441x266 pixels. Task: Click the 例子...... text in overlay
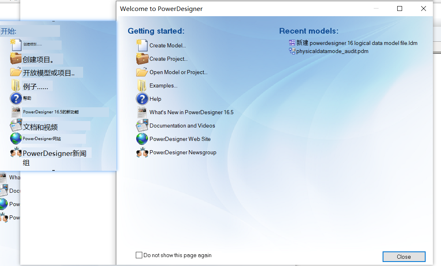point(35,87)
